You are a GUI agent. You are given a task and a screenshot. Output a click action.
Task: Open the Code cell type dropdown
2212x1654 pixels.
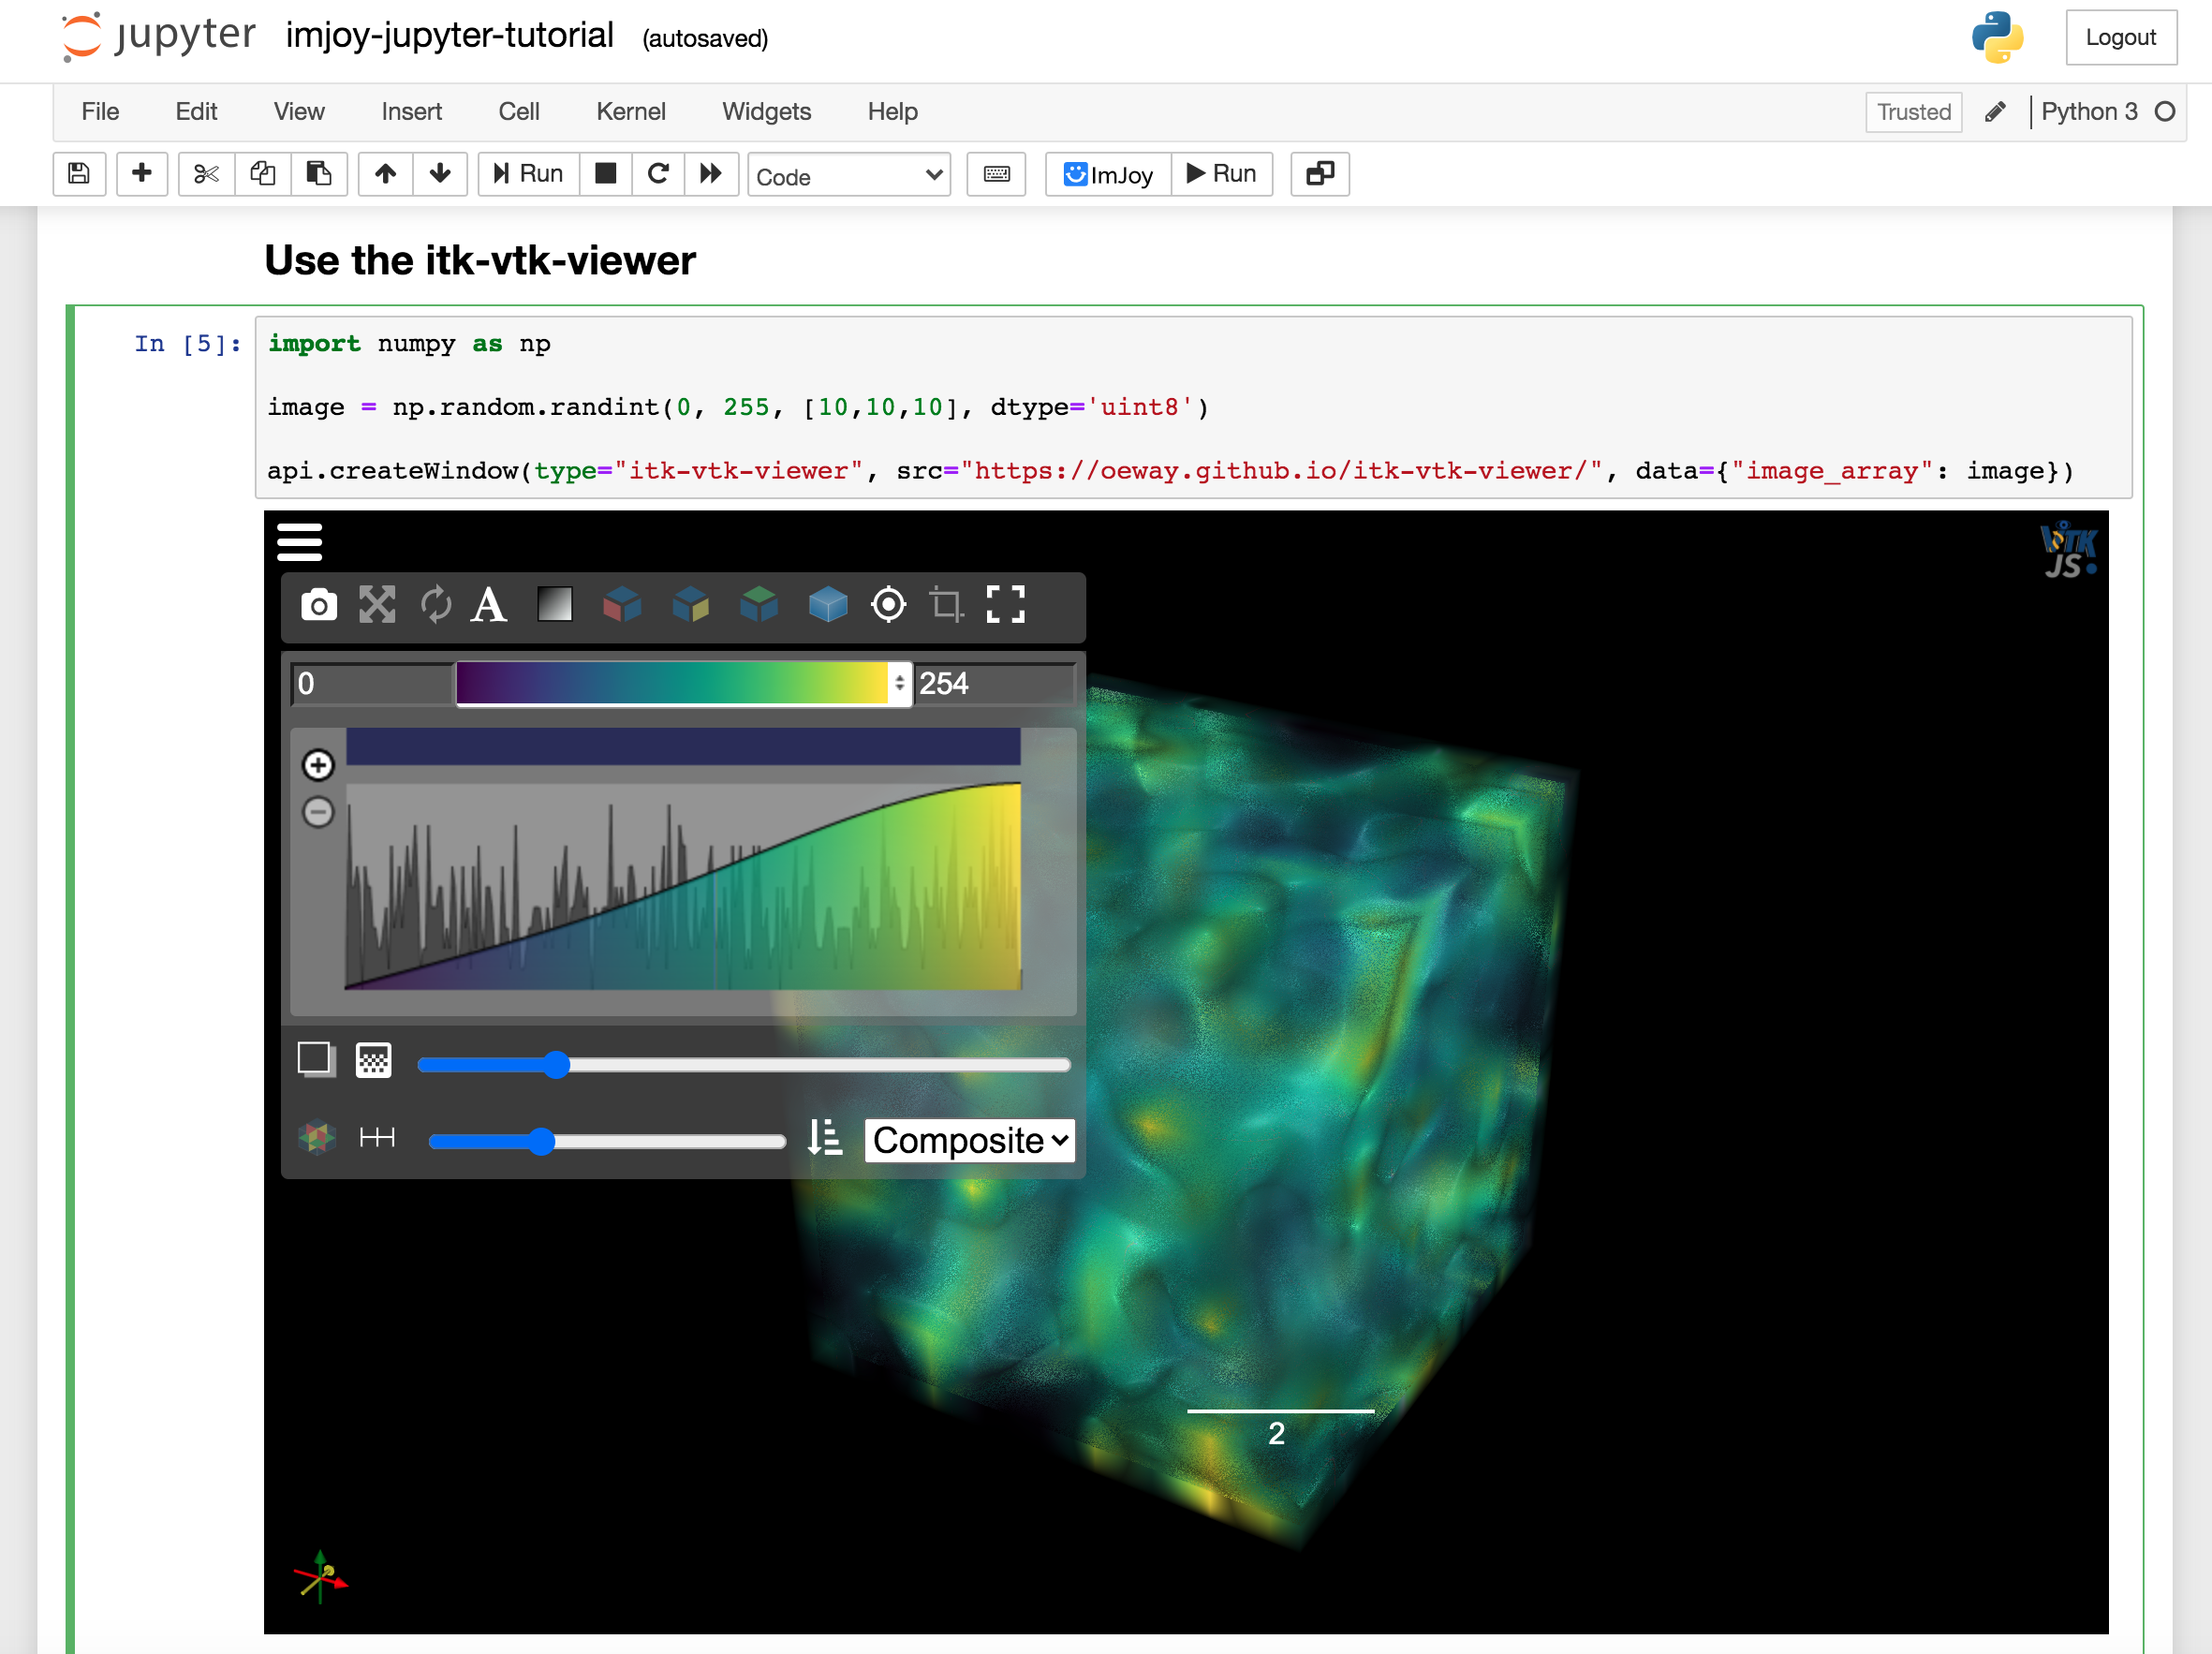coord(848,176)
